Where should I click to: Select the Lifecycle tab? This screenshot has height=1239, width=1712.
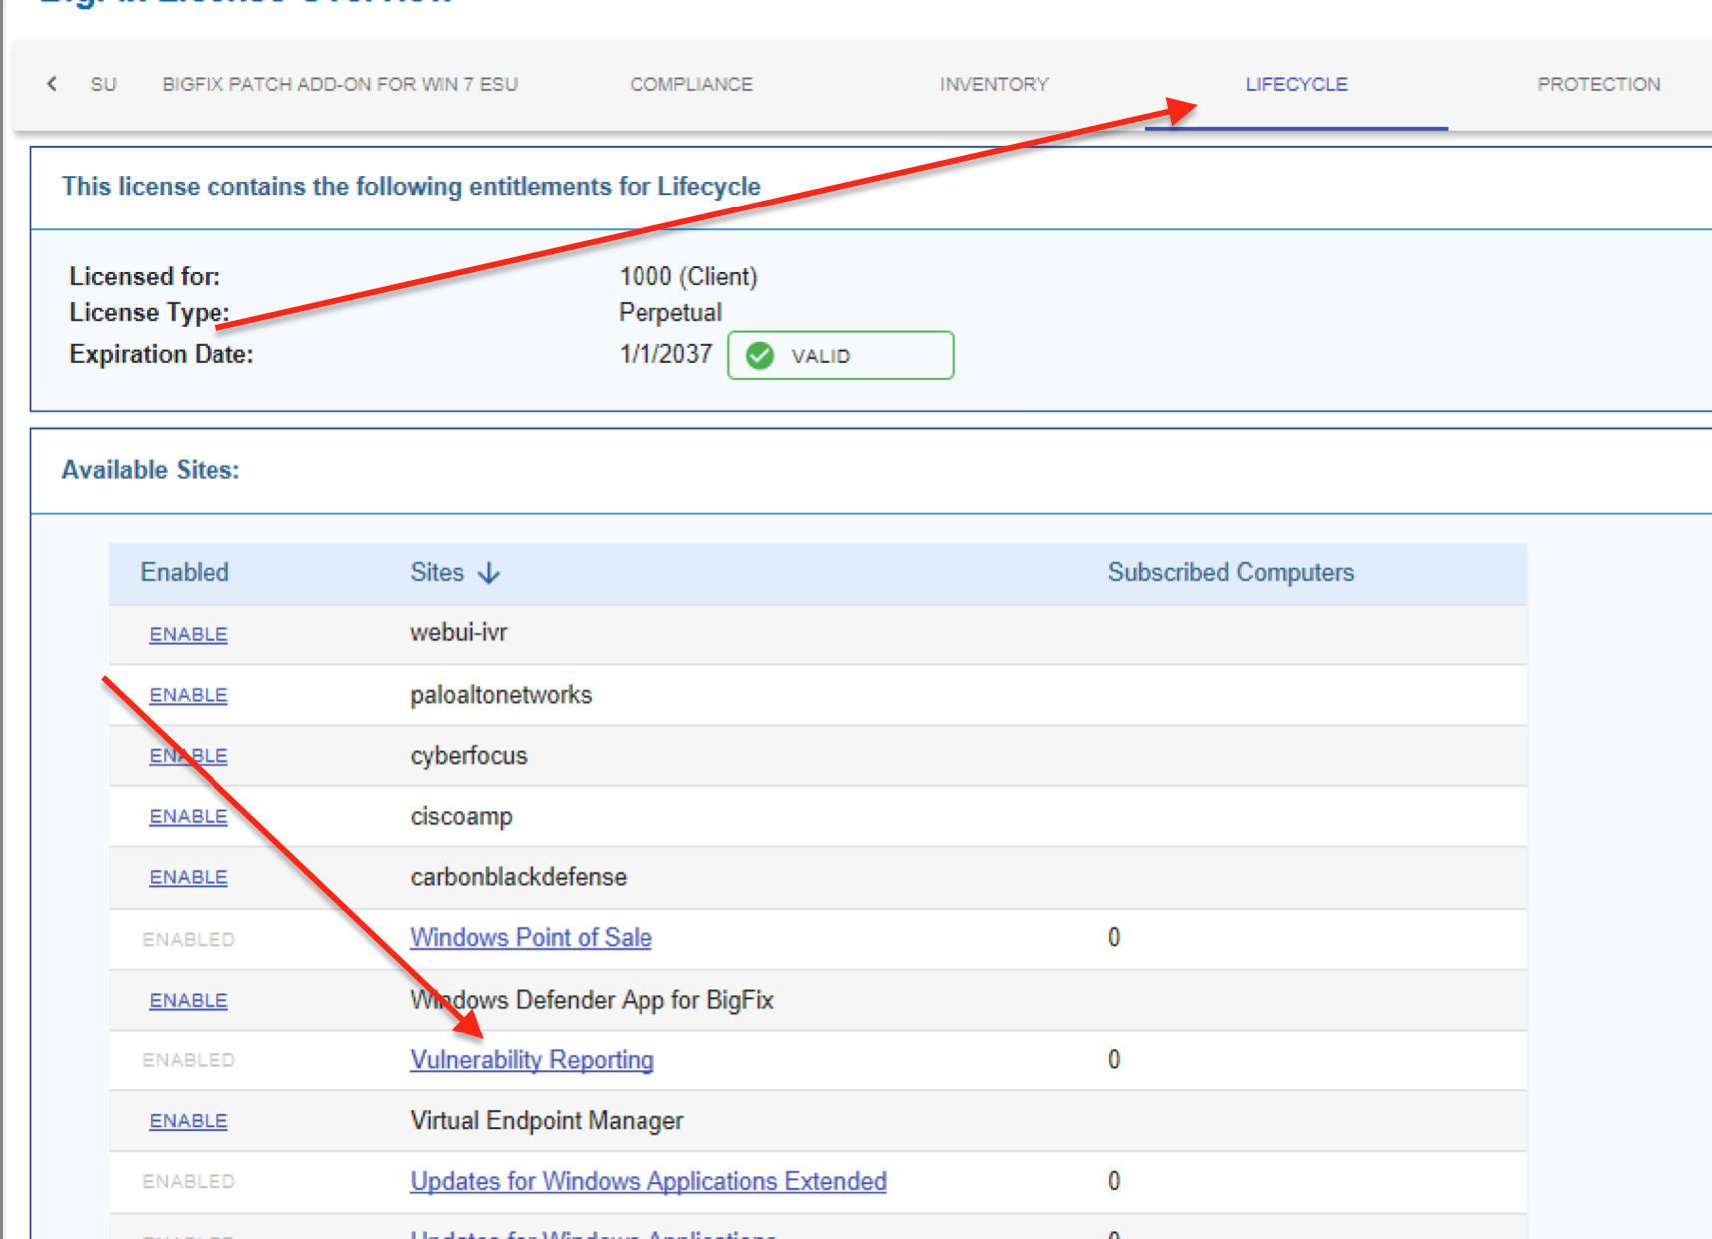[x=1296, y=85]
